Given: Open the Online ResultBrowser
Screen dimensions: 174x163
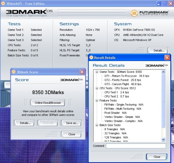Looking at the screenshot, I should (x=48, y=103).
